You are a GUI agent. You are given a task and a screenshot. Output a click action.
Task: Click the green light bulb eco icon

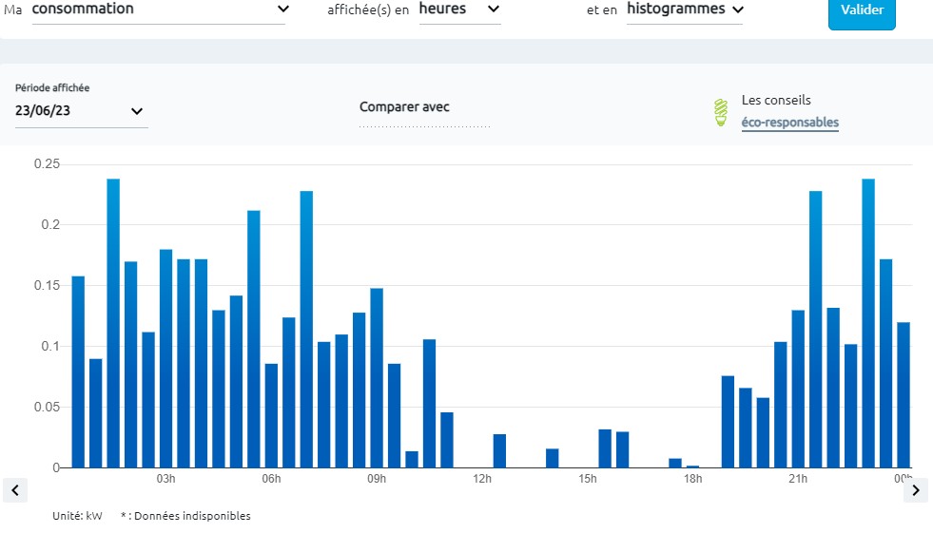pyautogui.click(x=721, y=112)
